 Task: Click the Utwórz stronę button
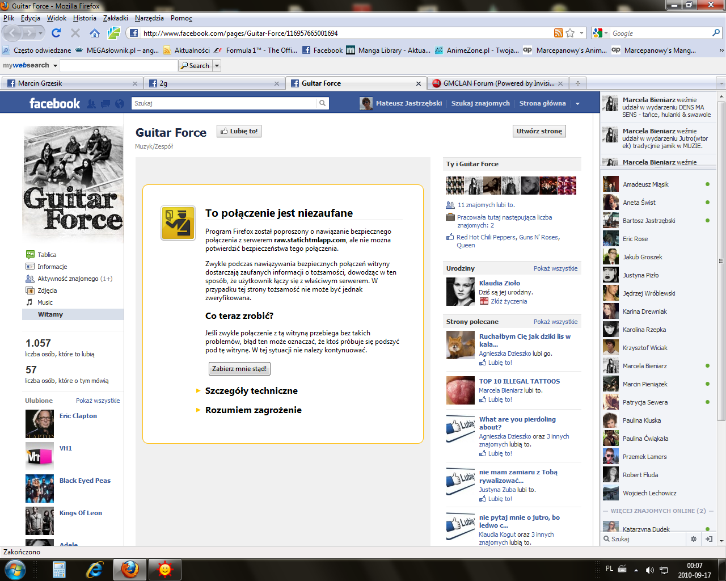tap(539, 131)
